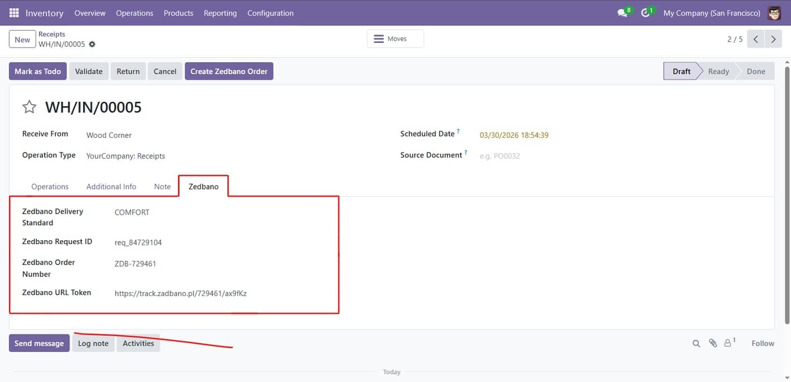Image resolution: width=791 pixels, height=382 pixels.
Task: Click the record title WH/IN/00005
Action: pos(93,107)
